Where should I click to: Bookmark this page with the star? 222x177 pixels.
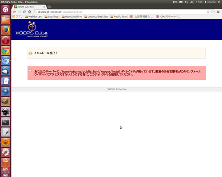click(212, 12)
